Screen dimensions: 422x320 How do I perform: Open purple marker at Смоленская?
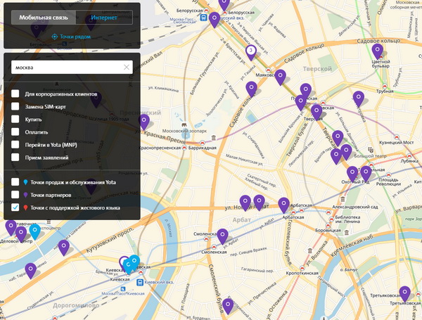click(x=222, y=236)
